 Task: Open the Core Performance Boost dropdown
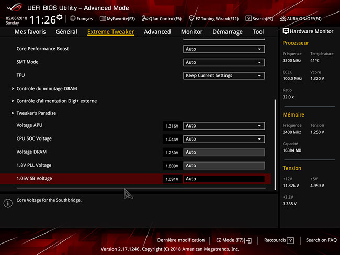click(x=224, y=49)
